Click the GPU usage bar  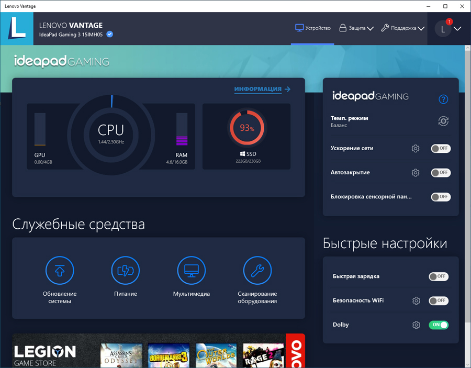click(x=40, y=129)
